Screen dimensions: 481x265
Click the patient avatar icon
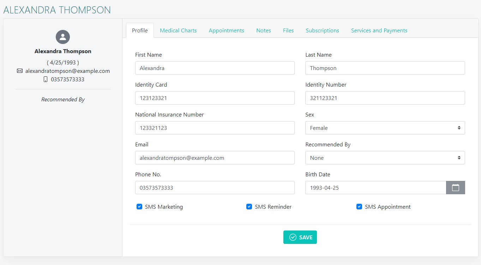click(63, 37)
